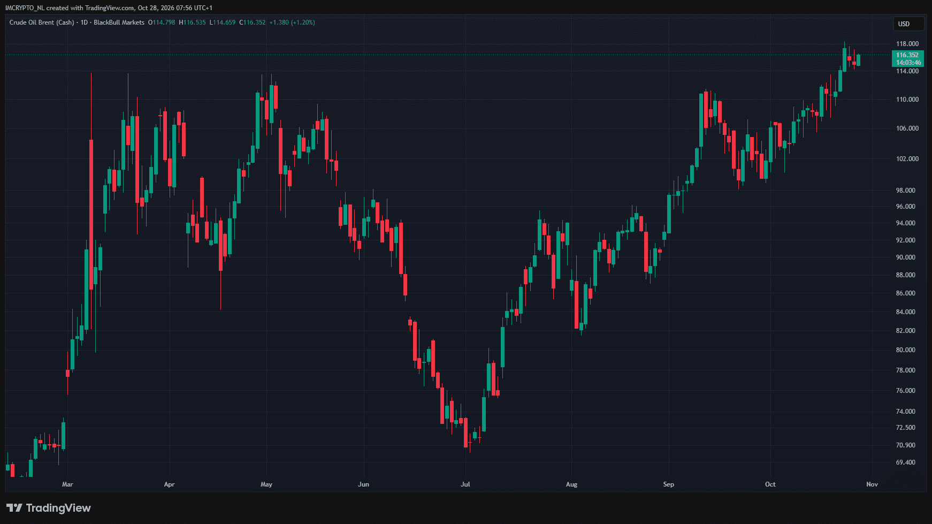Select the Crude Oil Brent (Cash) symbol title
932x524 pixels.
coord(42,22)
